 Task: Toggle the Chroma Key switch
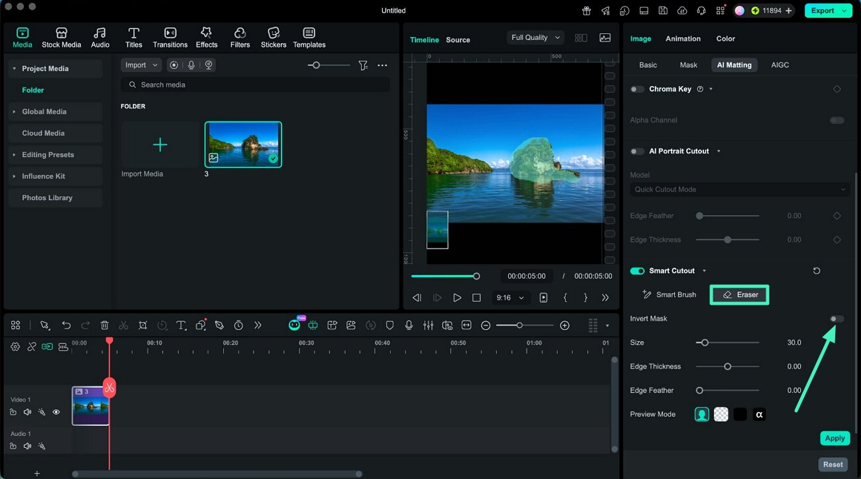(x=637, y=89)
